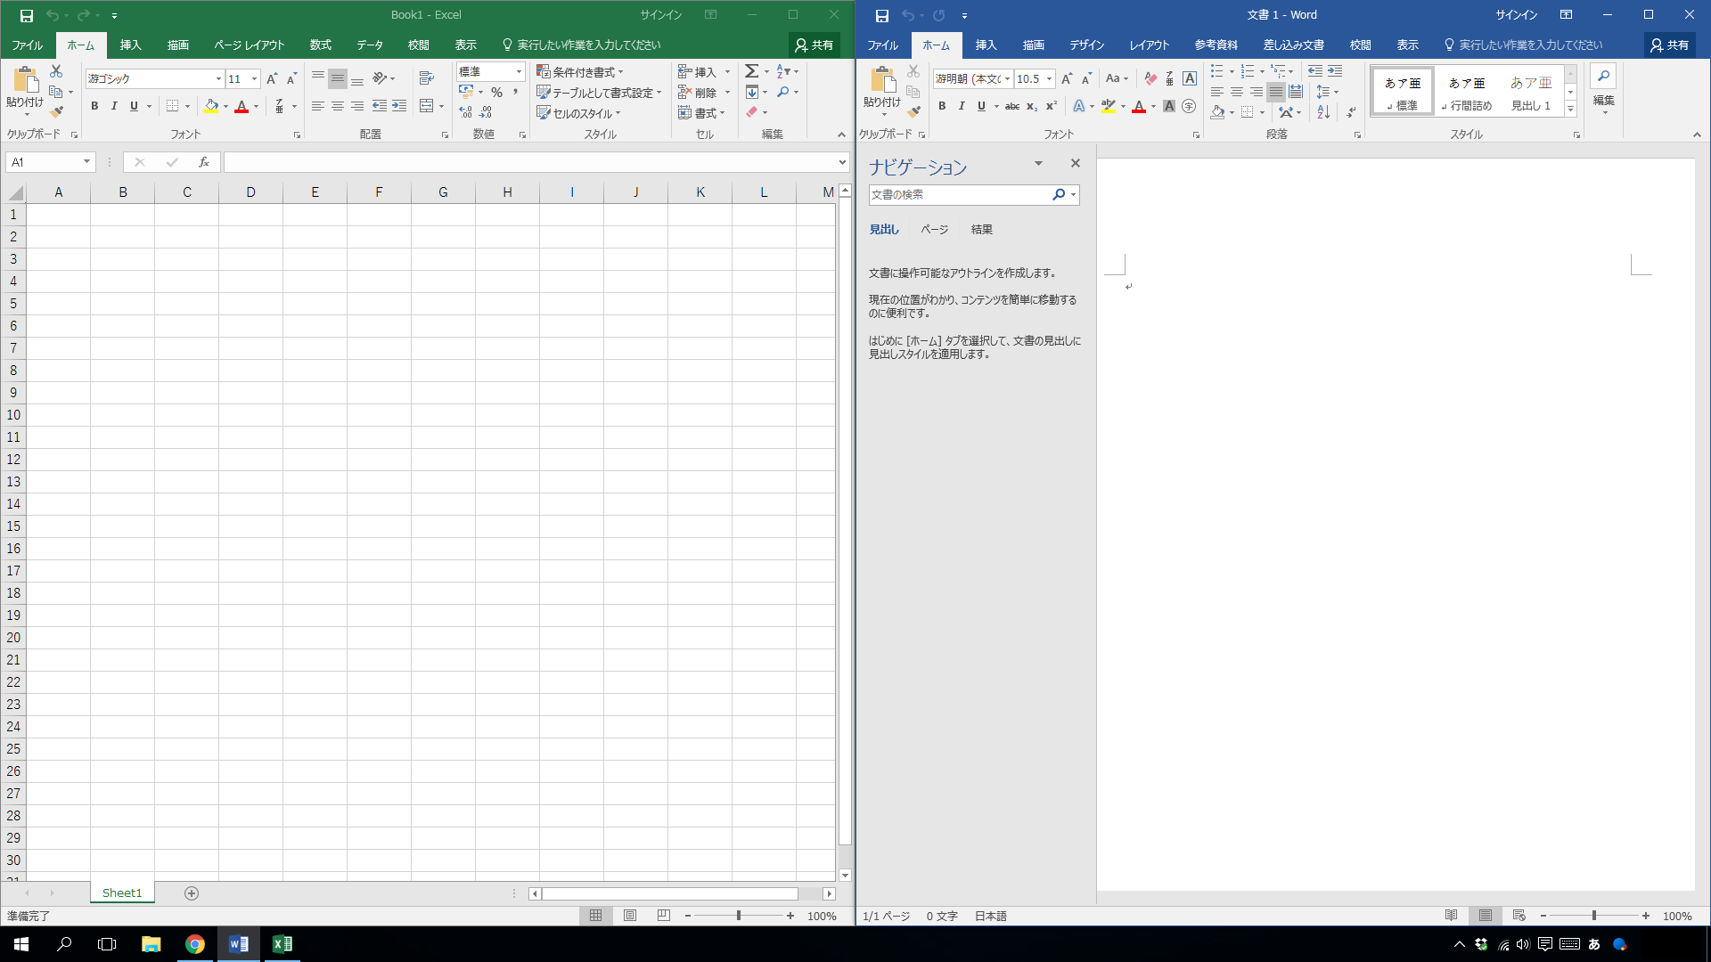The height and width of the screenshot is (962, 1711).
Task: Toggle Bold in Excel's font group
Action: coord(94,106)
